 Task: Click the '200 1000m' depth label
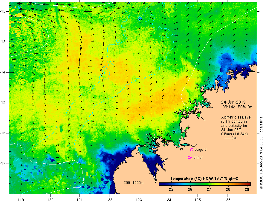pyautogui.click(x=134, y=183)
